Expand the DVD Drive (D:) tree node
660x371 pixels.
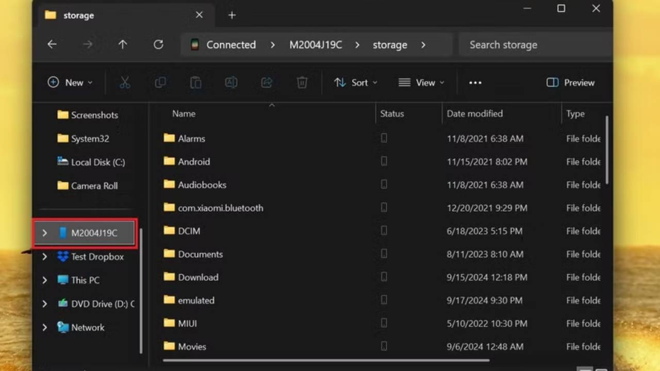(45, 303)
